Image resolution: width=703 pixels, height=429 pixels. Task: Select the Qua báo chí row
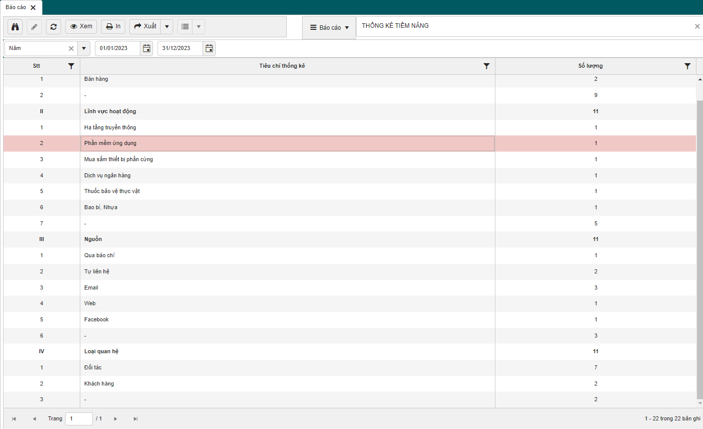tap(349, 256)
